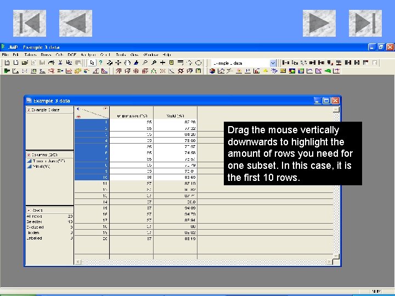Open the Rows menu
The image size is (395, 296).
[x=46, y=55]
